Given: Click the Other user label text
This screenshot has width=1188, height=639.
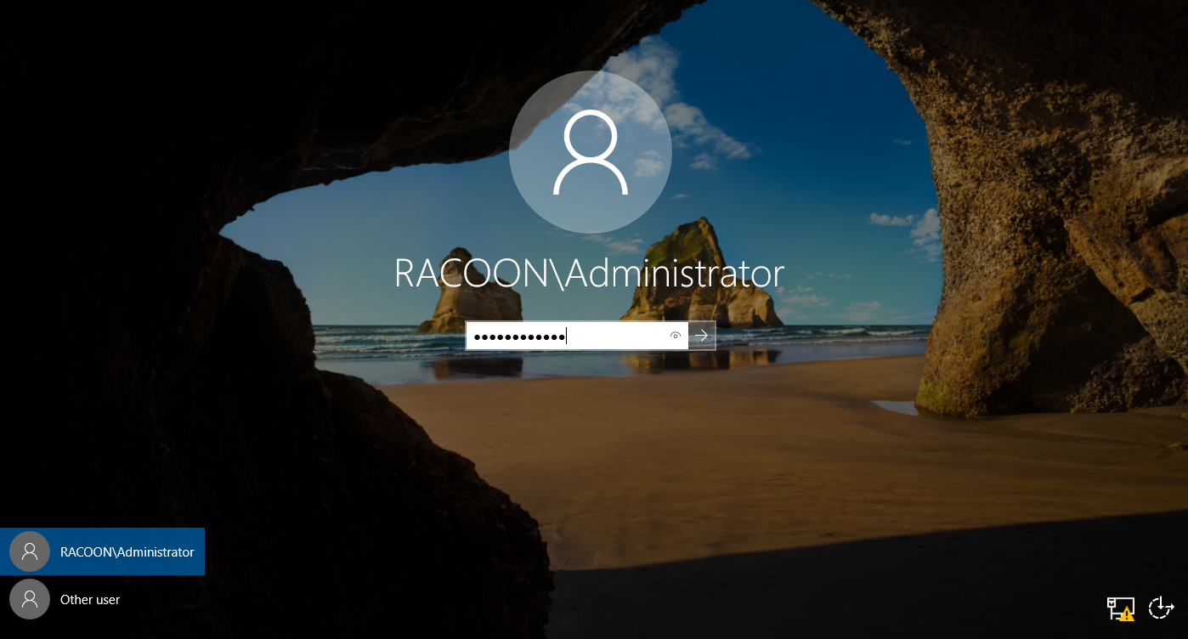Looking at the screenshot, I should 90,599.
